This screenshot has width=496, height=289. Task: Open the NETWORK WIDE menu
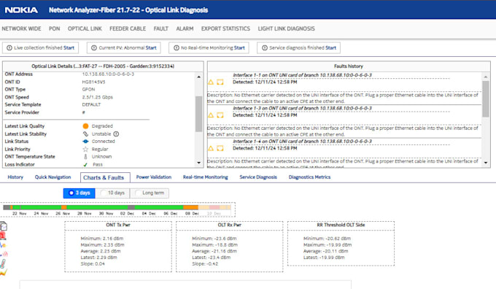click(x=21, y=28)
